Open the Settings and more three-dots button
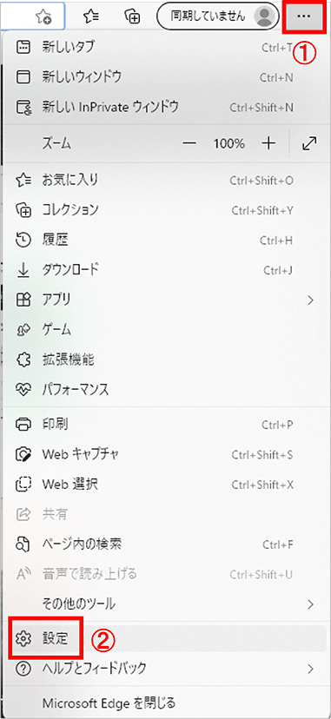331x719 pixels. [x=304, y=16]
